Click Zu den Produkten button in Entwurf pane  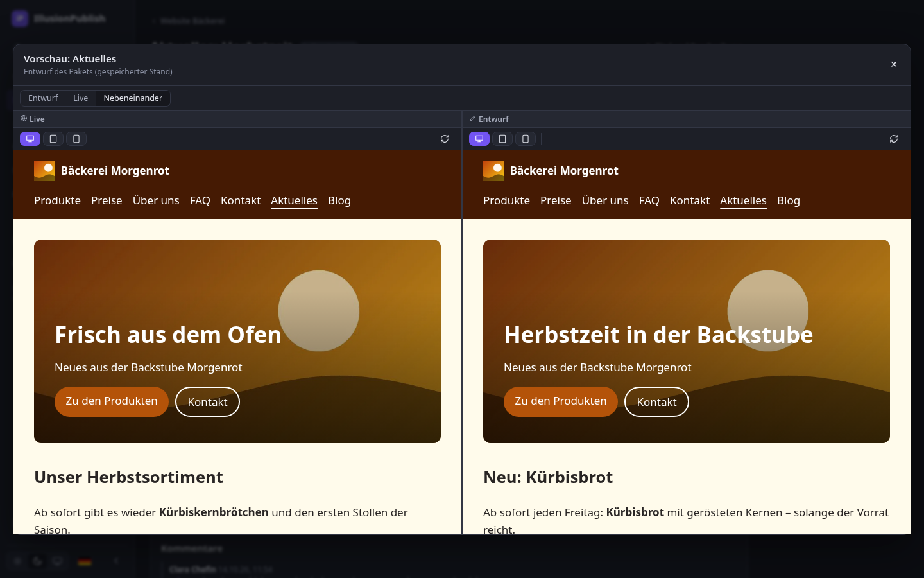pyautogui.click(x=561, y=401)
